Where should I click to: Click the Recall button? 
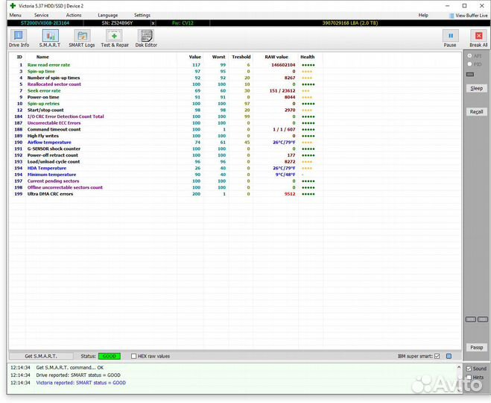tap(476, 112)
